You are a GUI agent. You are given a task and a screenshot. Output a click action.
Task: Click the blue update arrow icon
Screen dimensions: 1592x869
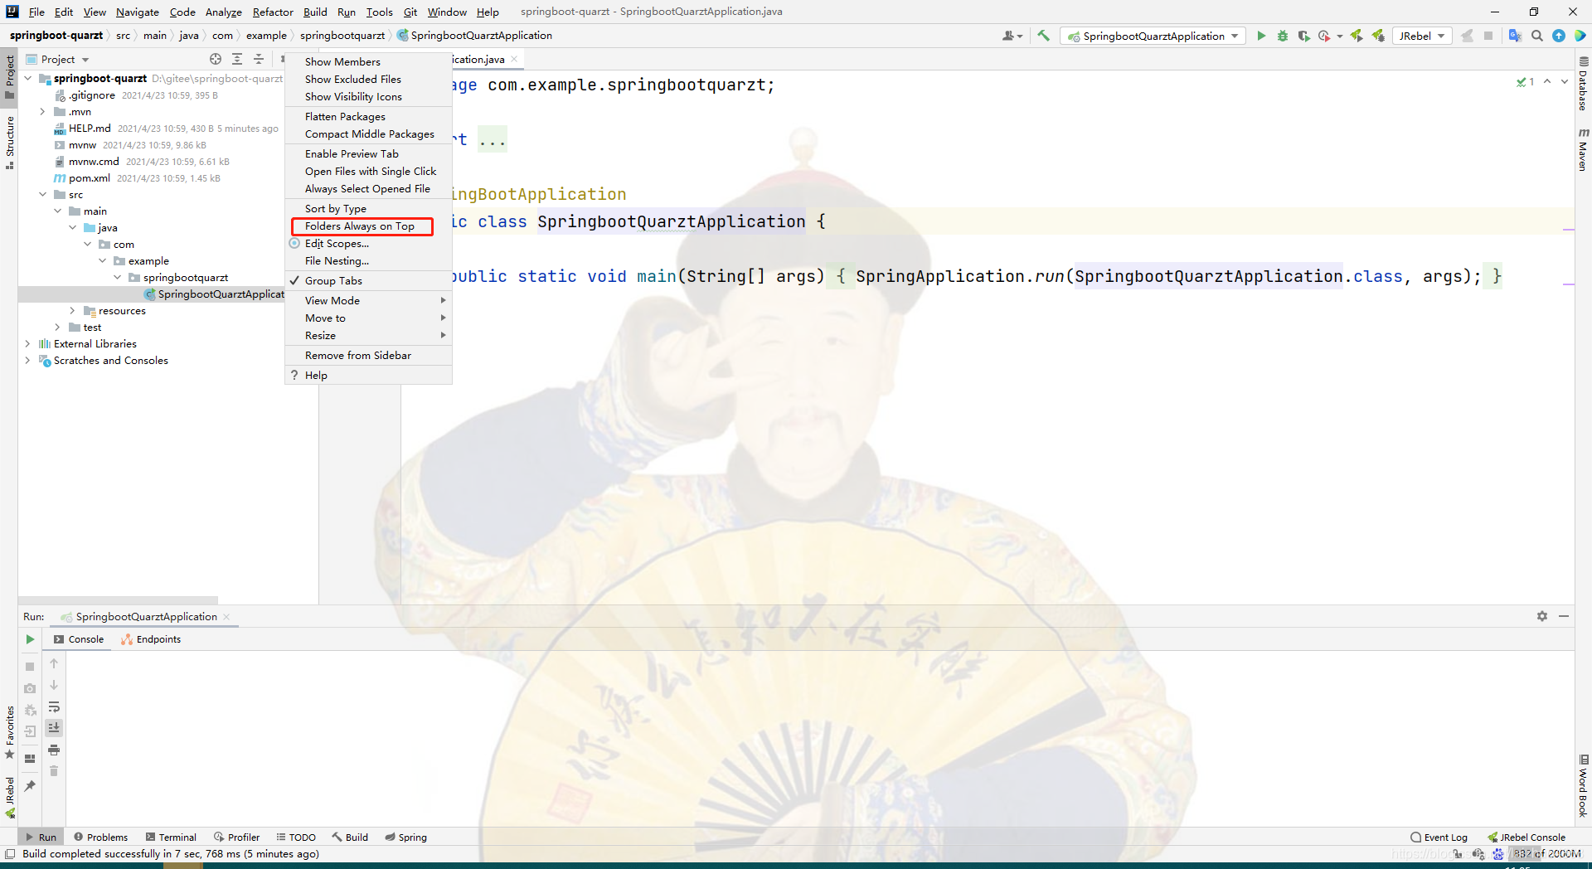1559,36
